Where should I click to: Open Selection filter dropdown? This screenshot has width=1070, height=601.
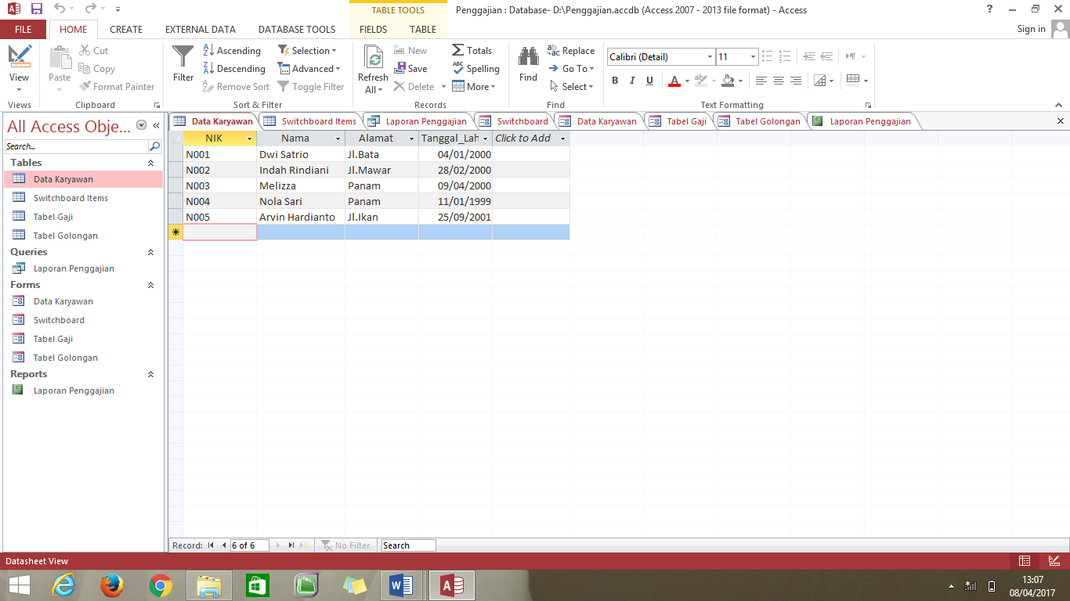click(x=307, y=51)
